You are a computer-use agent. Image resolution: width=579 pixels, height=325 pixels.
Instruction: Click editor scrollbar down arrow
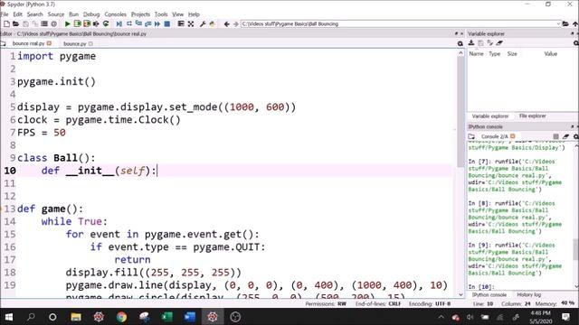point(460,294)
